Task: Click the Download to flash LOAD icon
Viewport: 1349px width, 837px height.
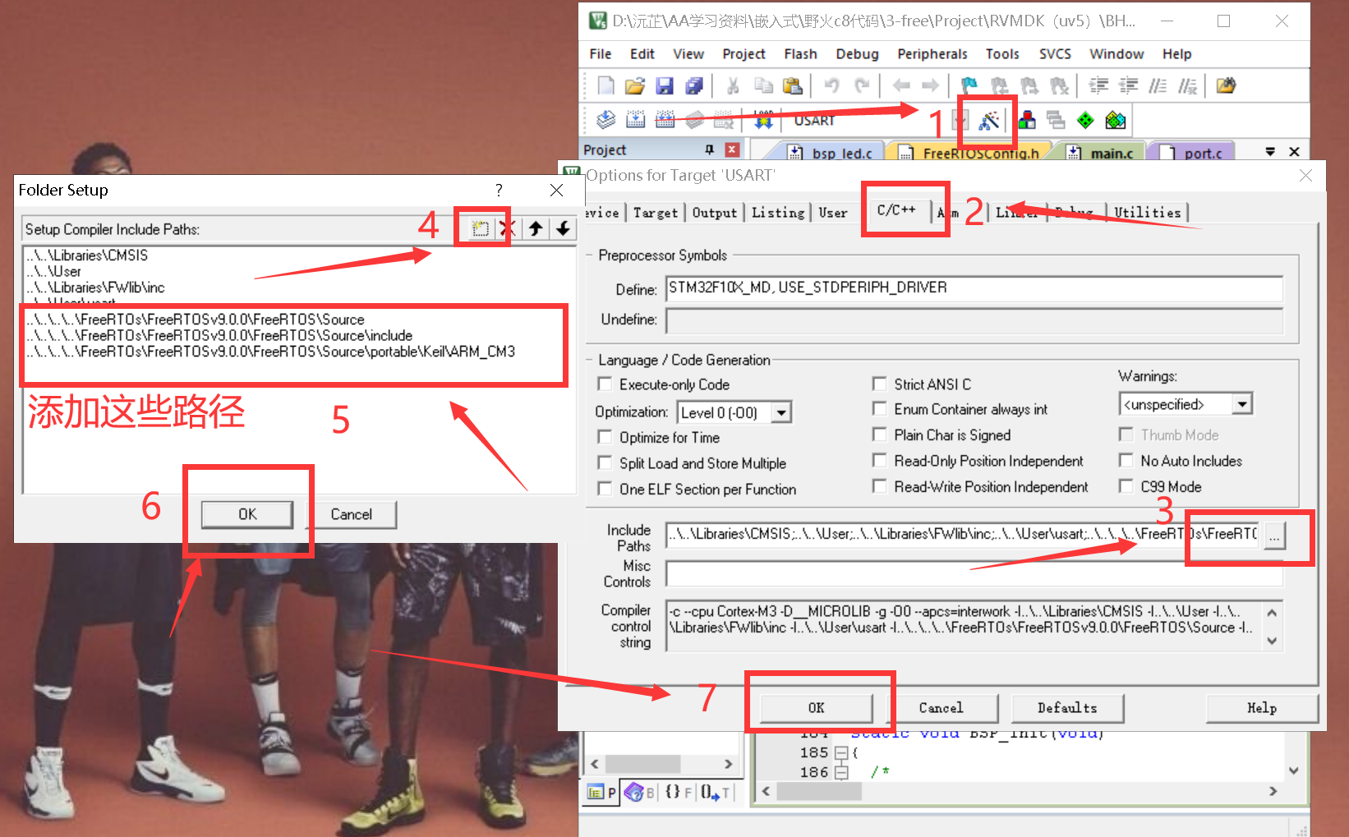Action: point(763,120)
